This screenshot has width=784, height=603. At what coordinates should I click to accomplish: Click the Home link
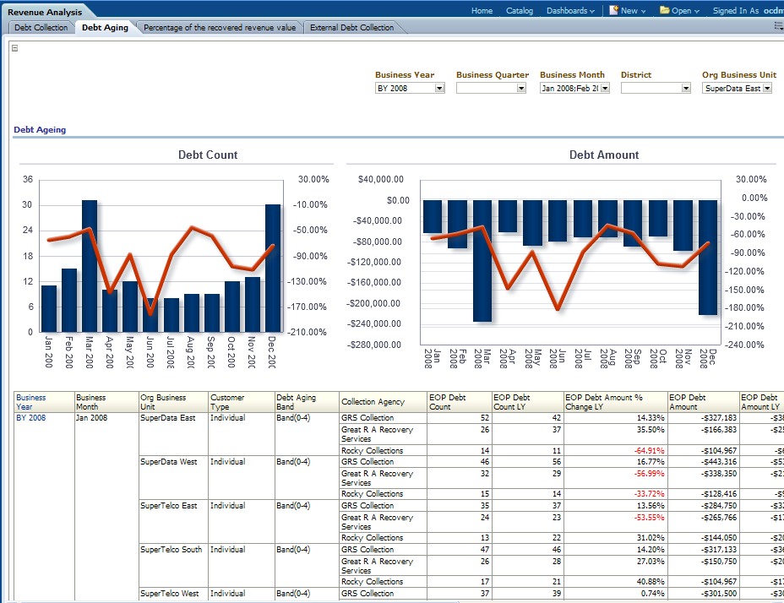482,10
